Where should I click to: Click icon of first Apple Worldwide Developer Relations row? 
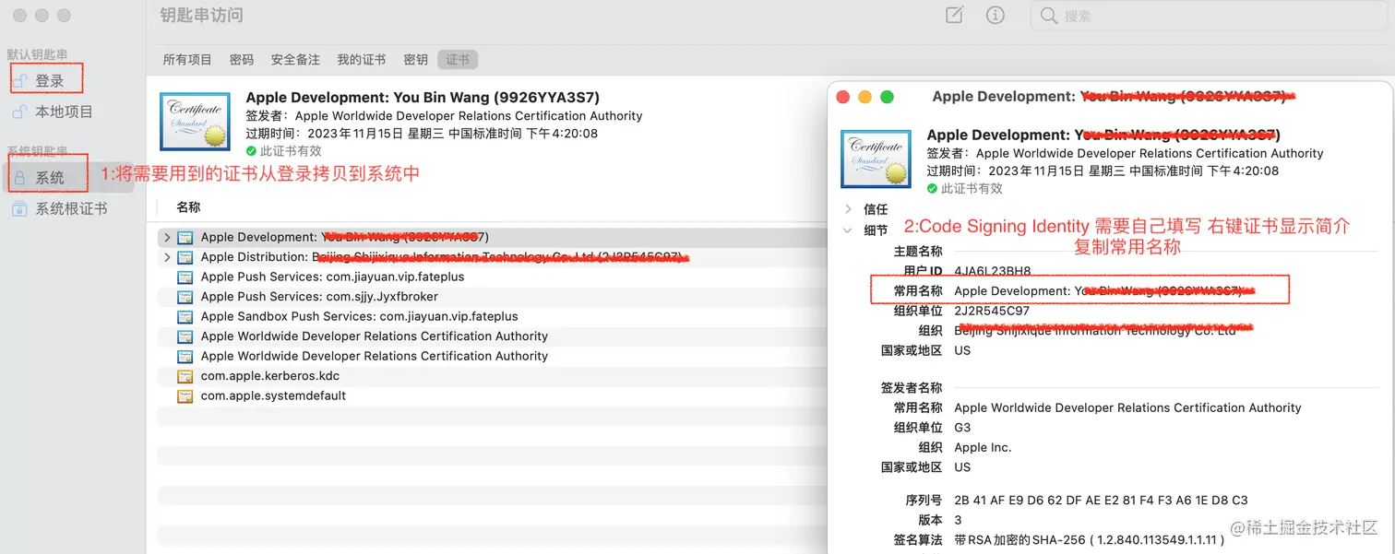[185, 336]
